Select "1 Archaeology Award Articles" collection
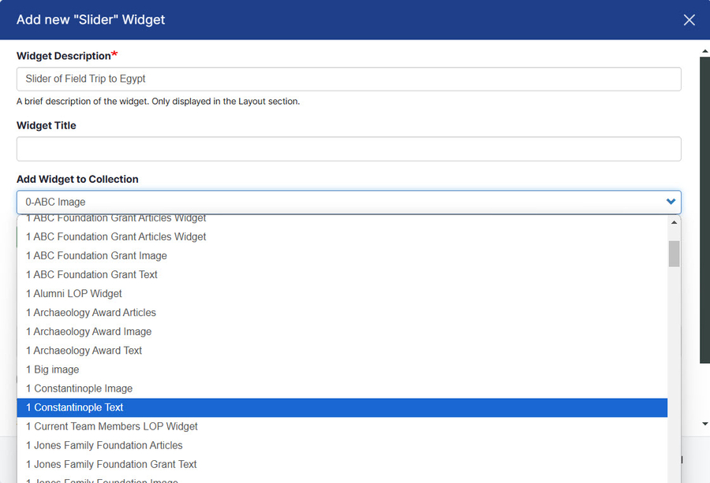 pos(91,312)
